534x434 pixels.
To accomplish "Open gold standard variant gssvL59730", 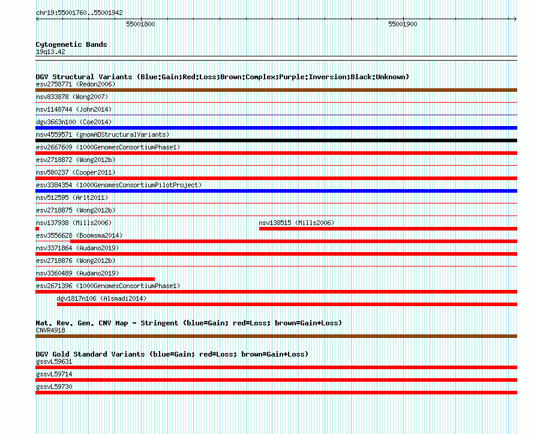I will pyautogui.click(x=54, y=387).
